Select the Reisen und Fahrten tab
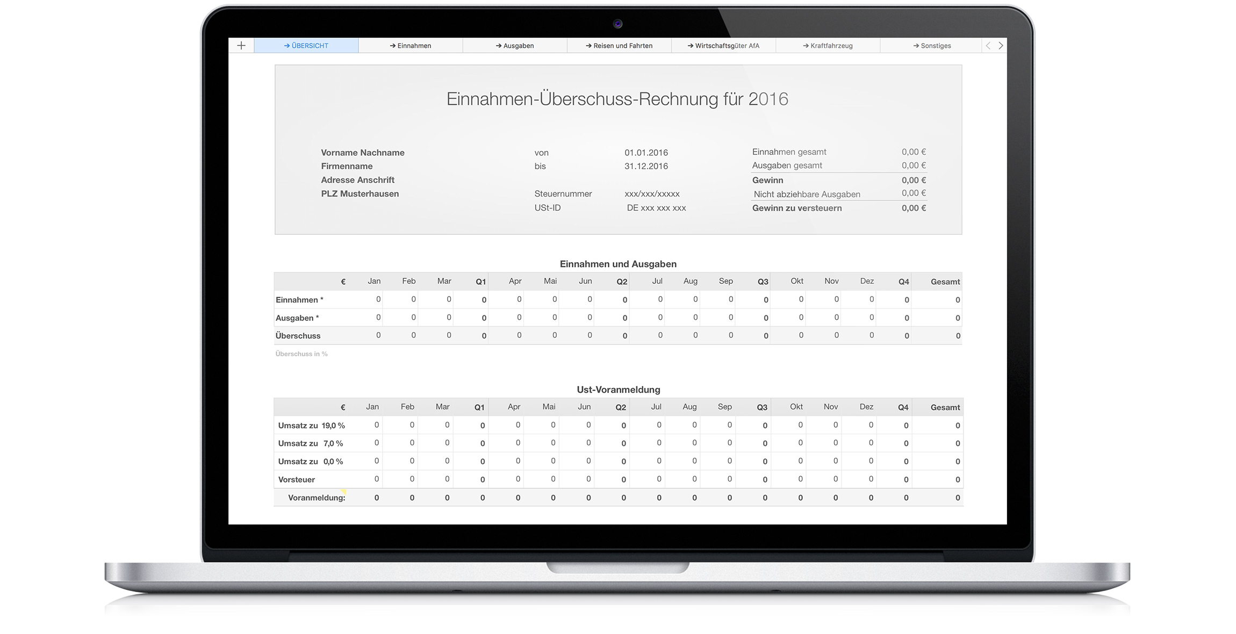Screen dimensions: 1236x634 619,46
